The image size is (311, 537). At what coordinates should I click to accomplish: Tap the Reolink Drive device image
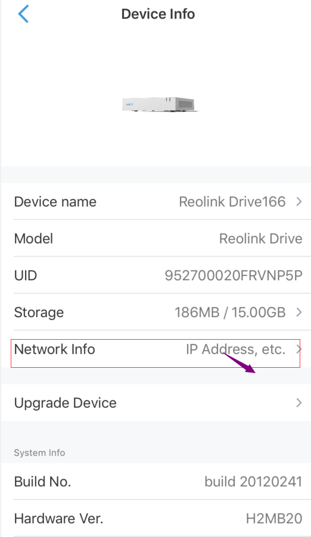160,104
